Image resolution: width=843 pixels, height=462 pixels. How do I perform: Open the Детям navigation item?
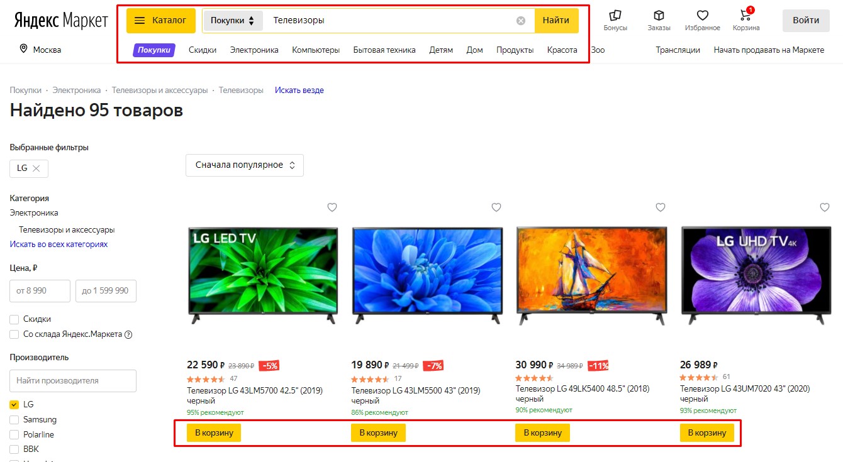click(441, 50)
